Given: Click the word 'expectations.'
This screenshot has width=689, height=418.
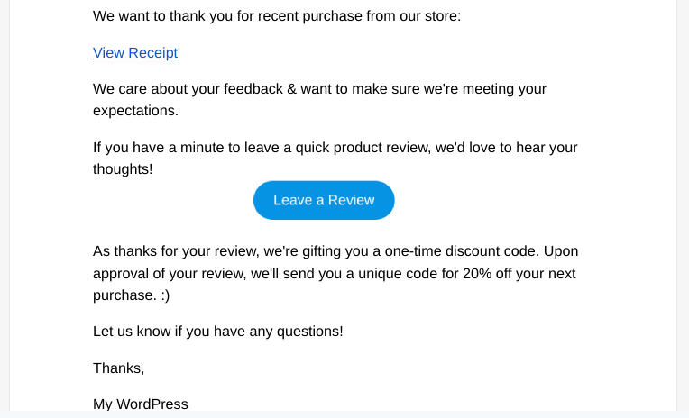Looking at the screenshot, I should click(x=136, y=111).
